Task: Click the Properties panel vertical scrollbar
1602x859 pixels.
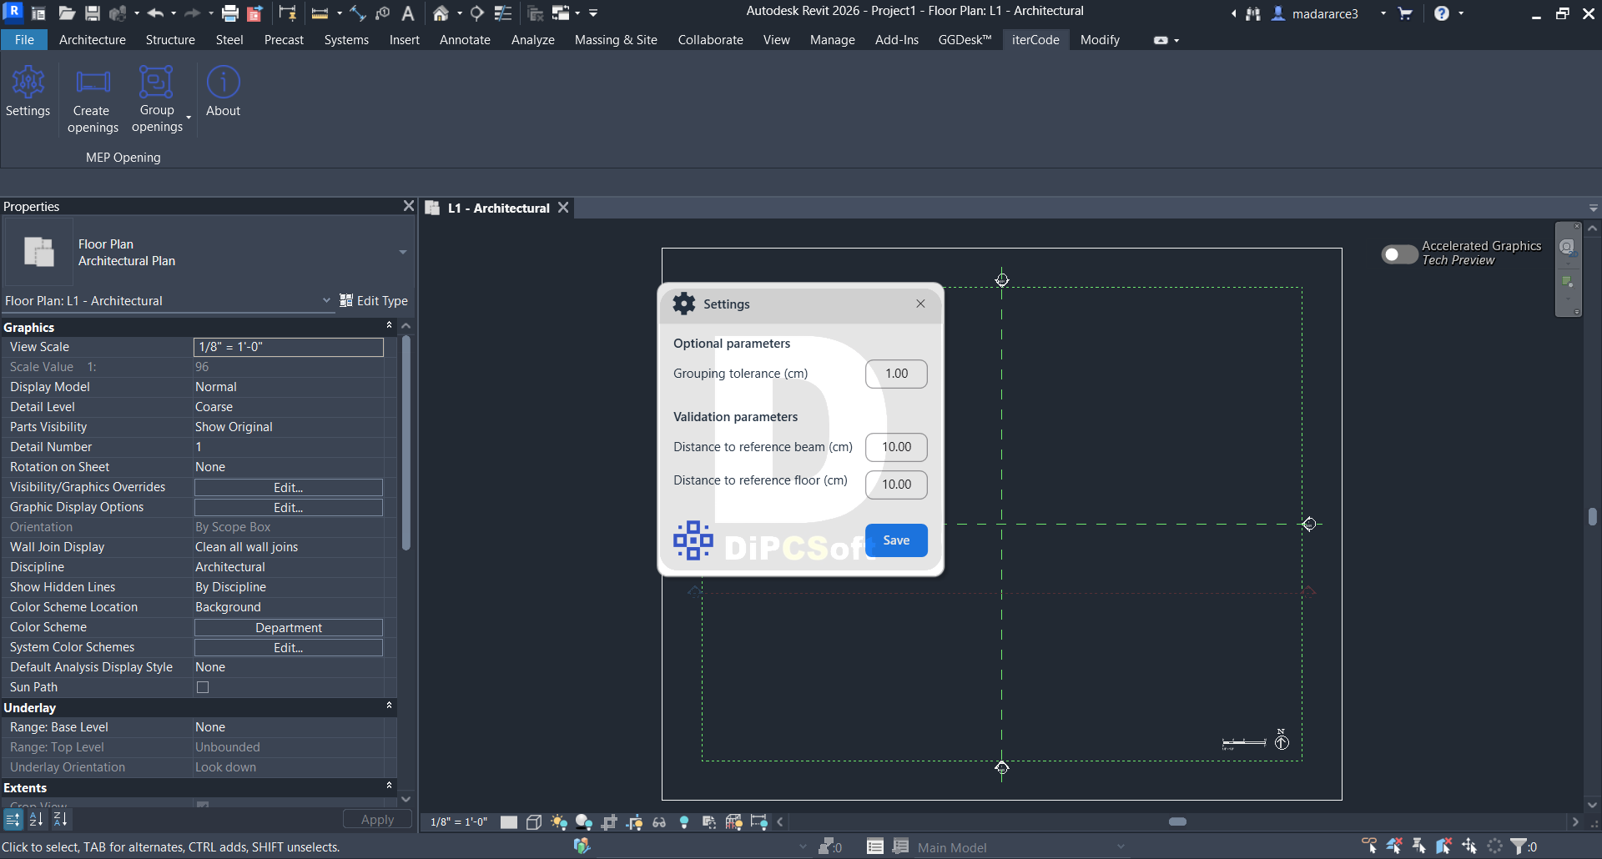Action: pyautogui.click(x=406, y=442)
